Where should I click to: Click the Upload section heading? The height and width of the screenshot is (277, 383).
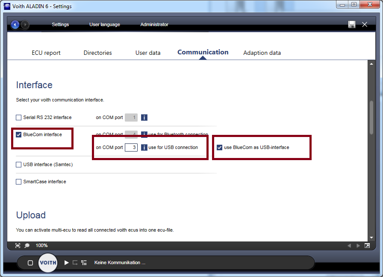31,215
